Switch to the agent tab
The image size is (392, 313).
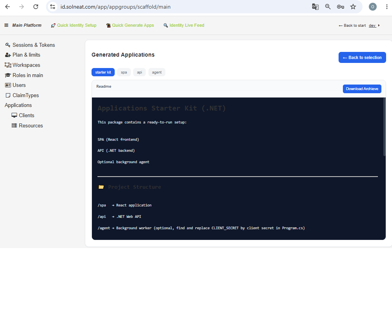coord(157,72)
